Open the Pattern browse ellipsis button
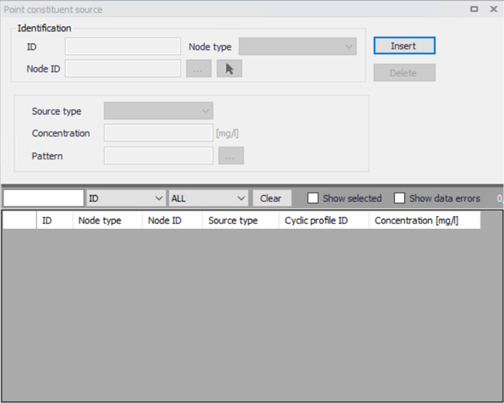 pyautogui.click(x=231, y=156)
